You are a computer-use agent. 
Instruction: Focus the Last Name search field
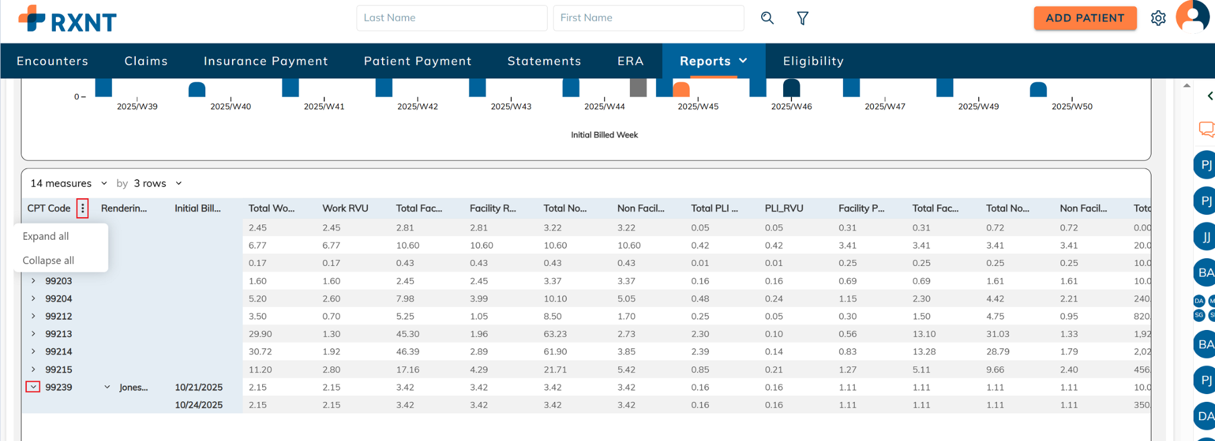coord(451,18)
